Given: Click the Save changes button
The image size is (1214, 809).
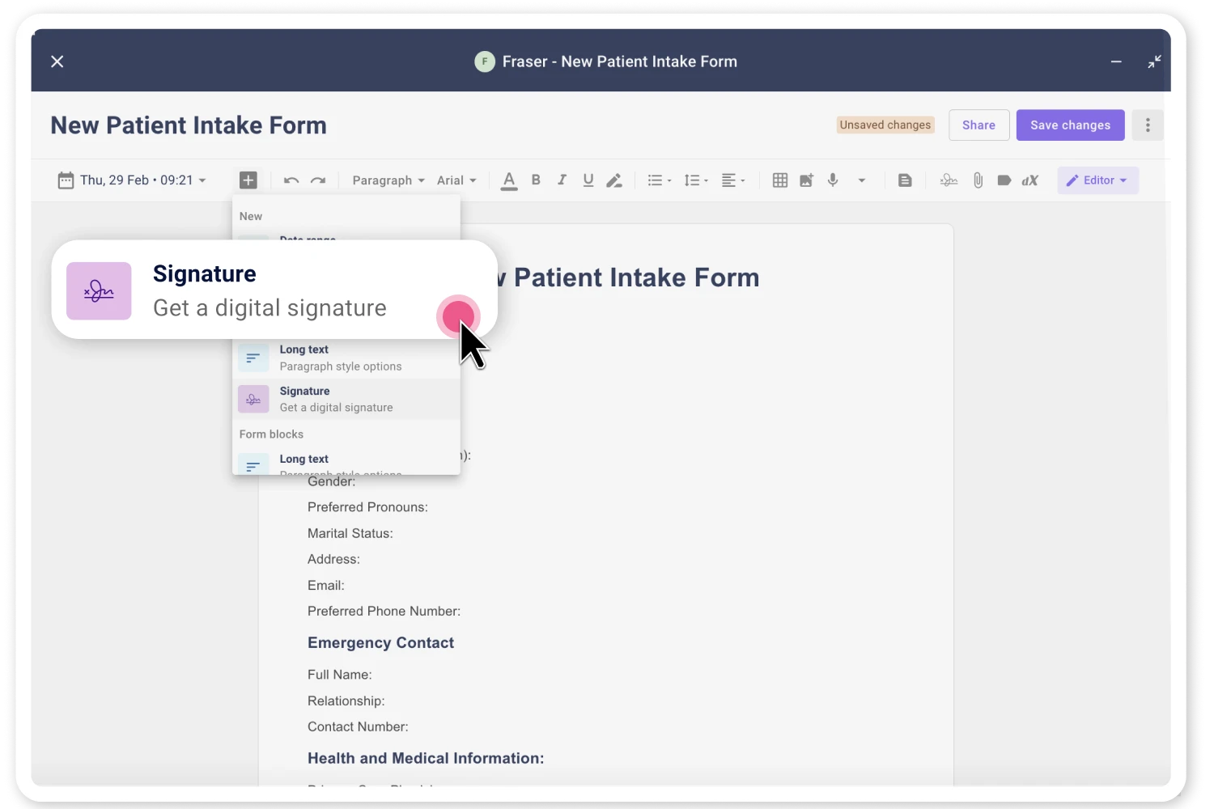Looking at the screenshot, I should pyautogui.click(x=1070, y=125).
